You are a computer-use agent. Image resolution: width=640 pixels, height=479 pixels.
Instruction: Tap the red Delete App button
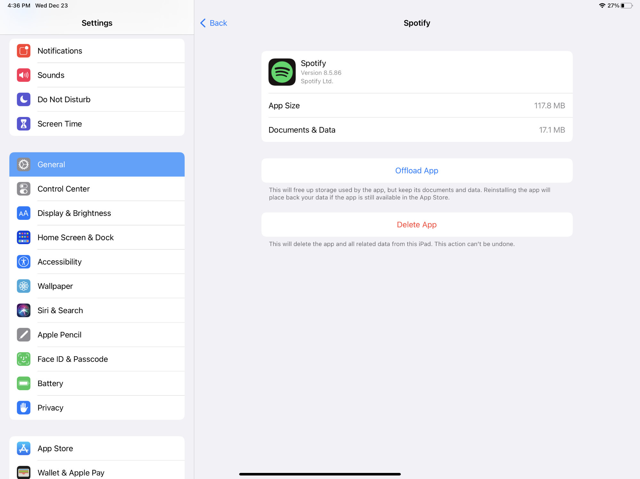point(417,225)
